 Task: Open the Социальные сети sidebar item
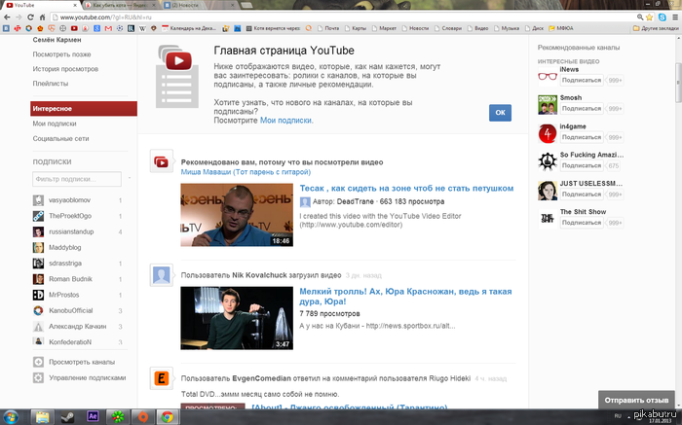click(x=60, y=139)
